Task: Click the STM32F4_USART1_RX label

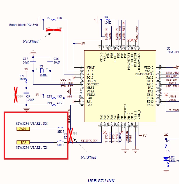Action: point(32,124)
